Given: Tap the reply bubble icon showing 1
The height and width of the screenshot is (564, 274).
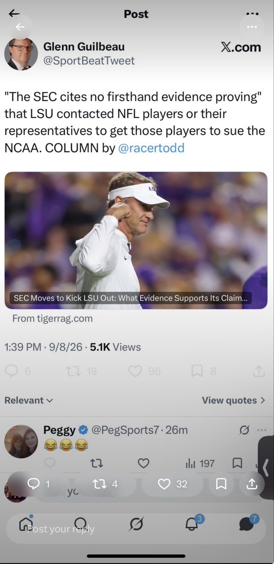Looking at the screenshot, I should pyautogui.click(x=38, y=484).
